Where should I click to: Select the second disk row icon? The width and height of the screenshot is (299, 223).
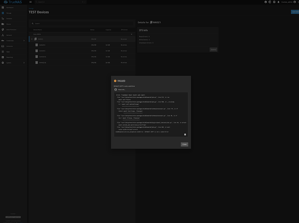pyautogui.click(x=37, y=51)
